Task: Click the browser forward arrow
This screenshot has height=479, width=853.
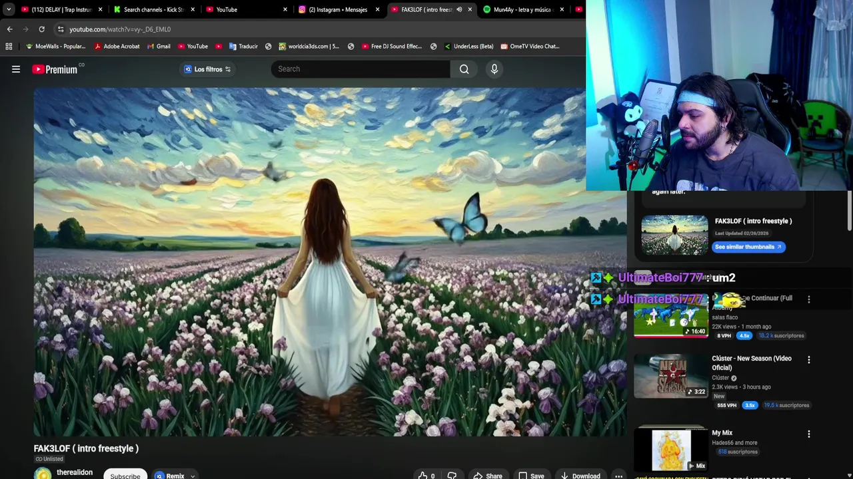Action: pos(25,29)
